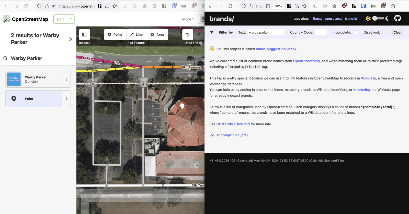Screen dimensions: 409x214
Task: Expand the results chevron beside Warby Parker heading
Action: (71, 39)
